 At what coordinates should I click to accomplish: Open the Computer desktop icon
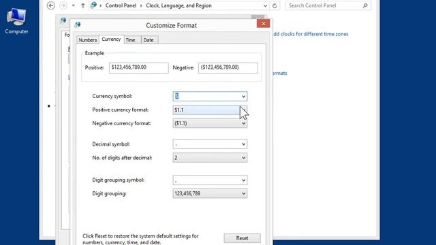tap(16, 21)
